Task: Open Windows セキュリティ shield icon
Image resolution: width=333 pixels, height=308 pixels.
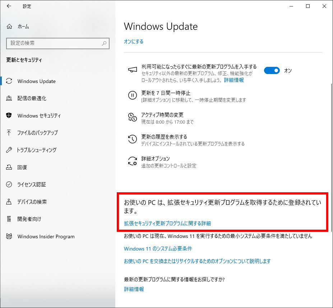Action: click(9, 116)
